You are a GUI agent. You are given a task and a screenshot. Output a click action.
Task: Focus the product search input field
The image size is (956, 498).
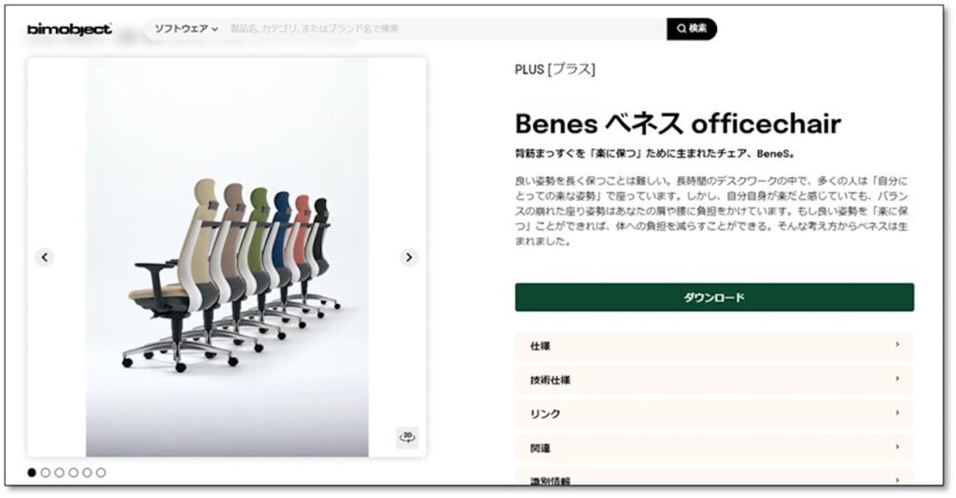(x=445, y=29)
